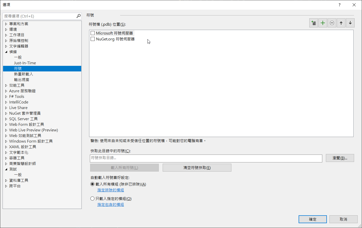This screenshot has height=228, width=362.
Task: Click the move down arrow icon
Action: click(x=350, y=23)
